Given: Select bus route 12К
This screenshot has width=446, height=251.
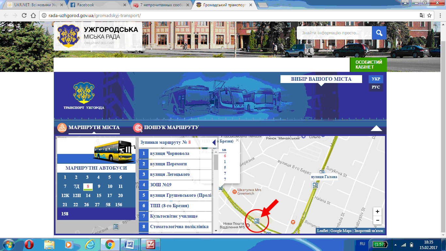Looking at the screenshot, I should [65, 196].
